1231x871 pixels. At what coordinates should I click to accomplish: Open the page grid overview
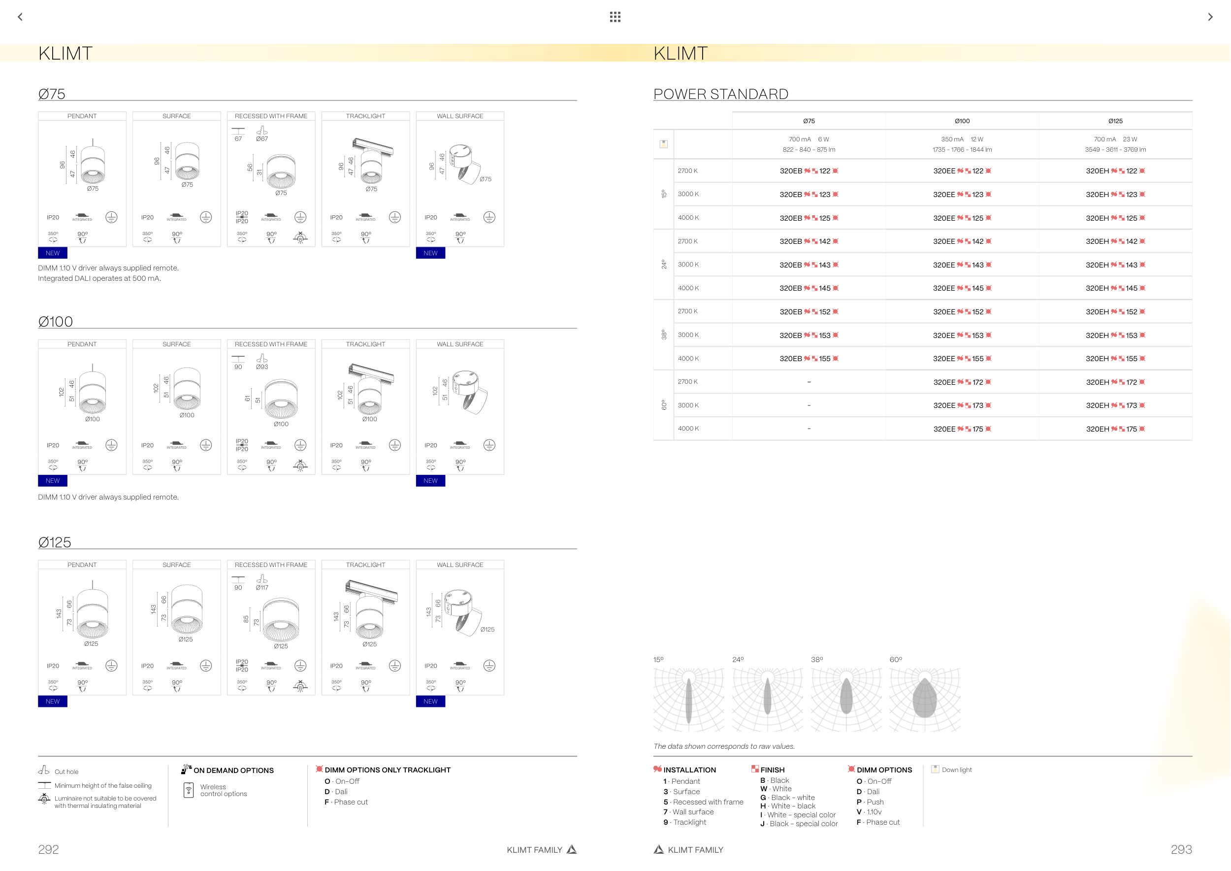click(x=615, y=17)
